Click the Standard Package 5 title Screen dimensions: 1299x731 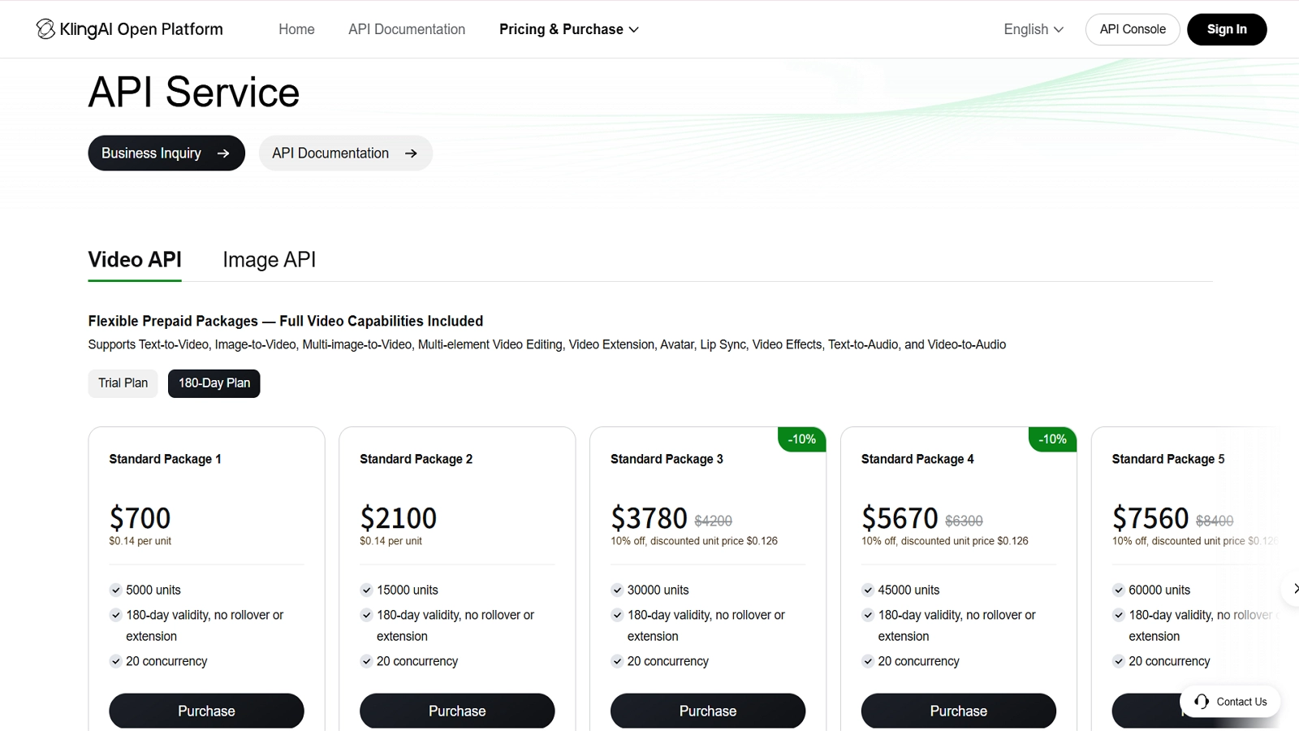[1168, 459]
